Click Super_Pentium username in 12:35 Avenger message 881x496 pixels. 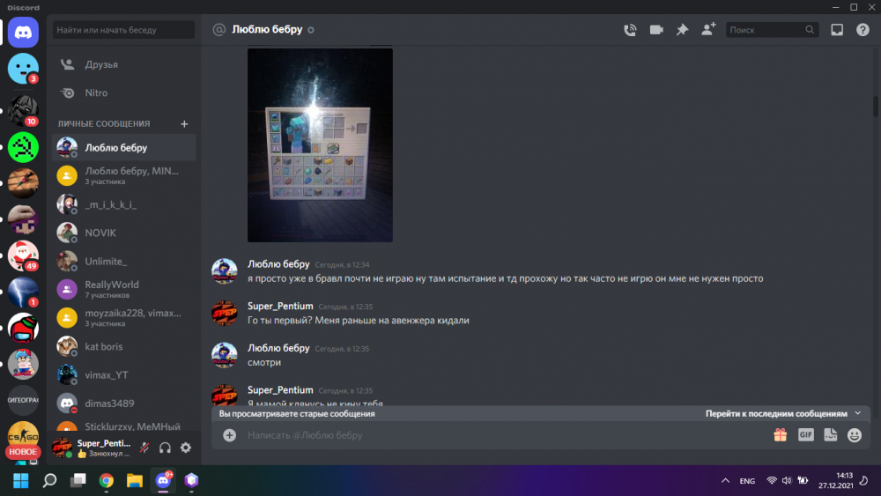(280, 306)
